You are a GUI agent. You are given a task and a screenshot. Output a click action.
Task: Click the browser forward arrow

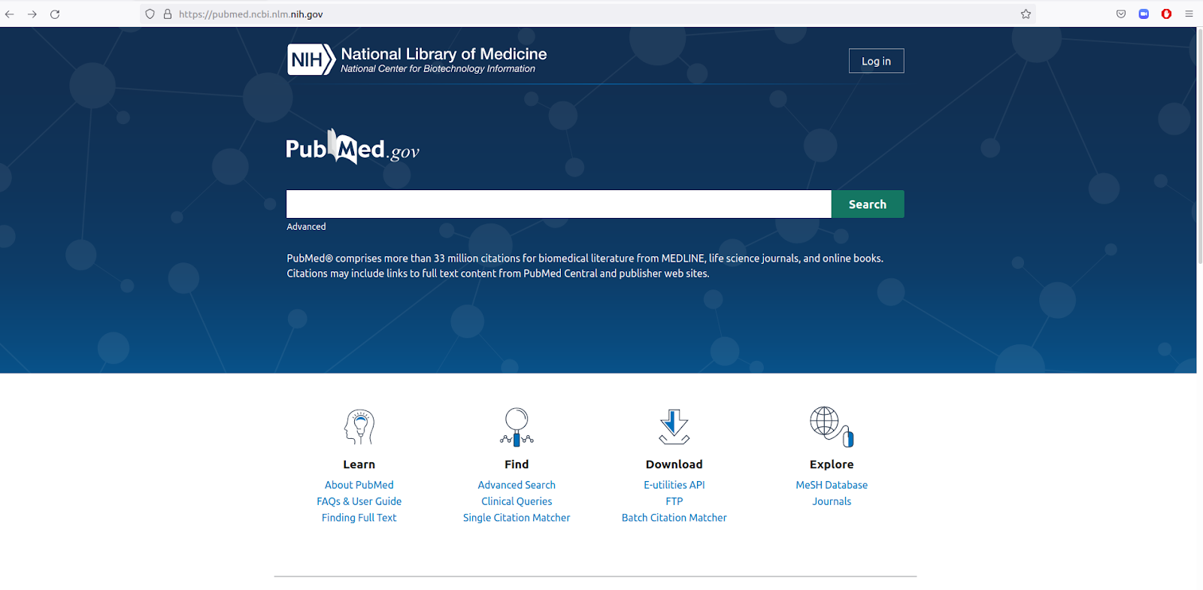32,14
